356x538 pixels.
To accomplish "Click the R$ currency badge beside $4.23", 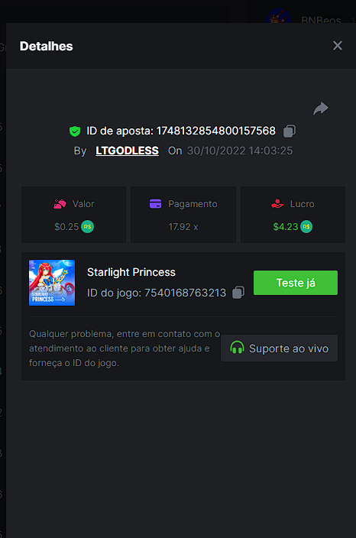I will pyautogui.click(x=306, y=227).
